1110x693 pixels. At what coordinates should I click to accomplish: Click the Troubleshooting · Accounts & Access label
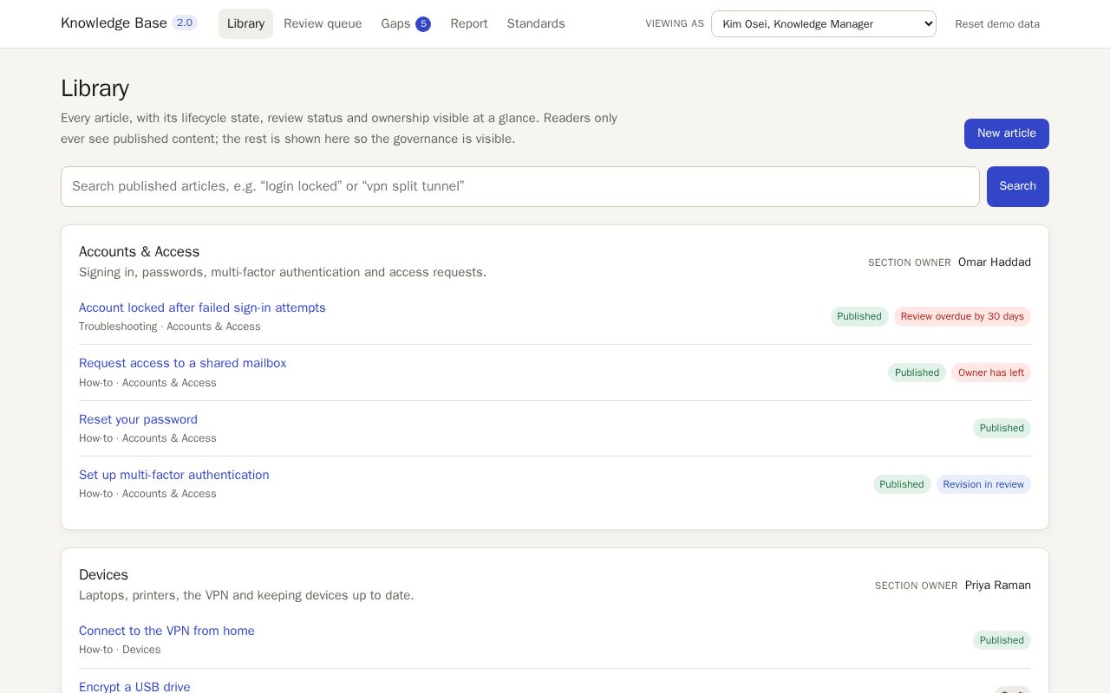(170, 327)
